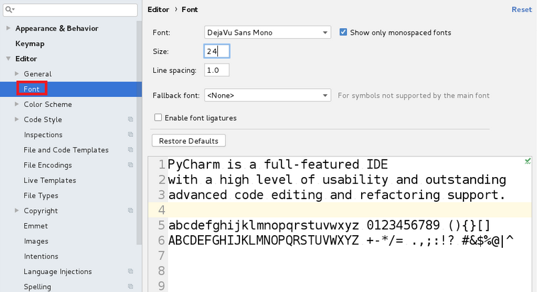Click the Restore Defaults button
This screenshot has height=292, width=537.
pos(189,141)
